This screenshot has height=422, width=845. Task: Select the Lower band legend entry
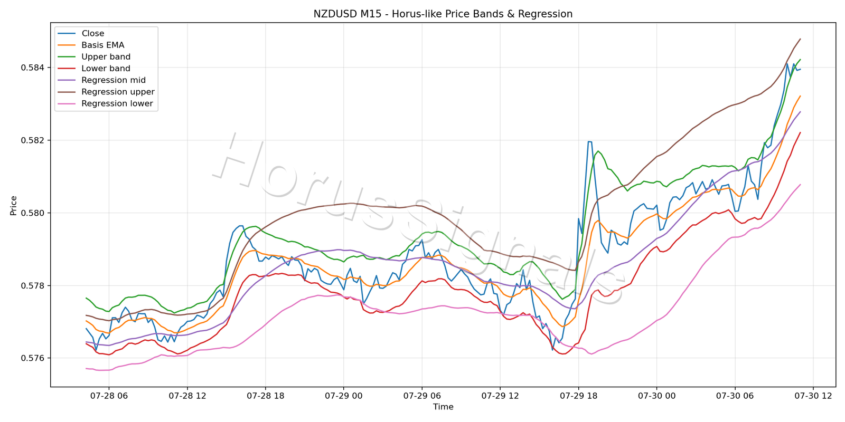94,69
